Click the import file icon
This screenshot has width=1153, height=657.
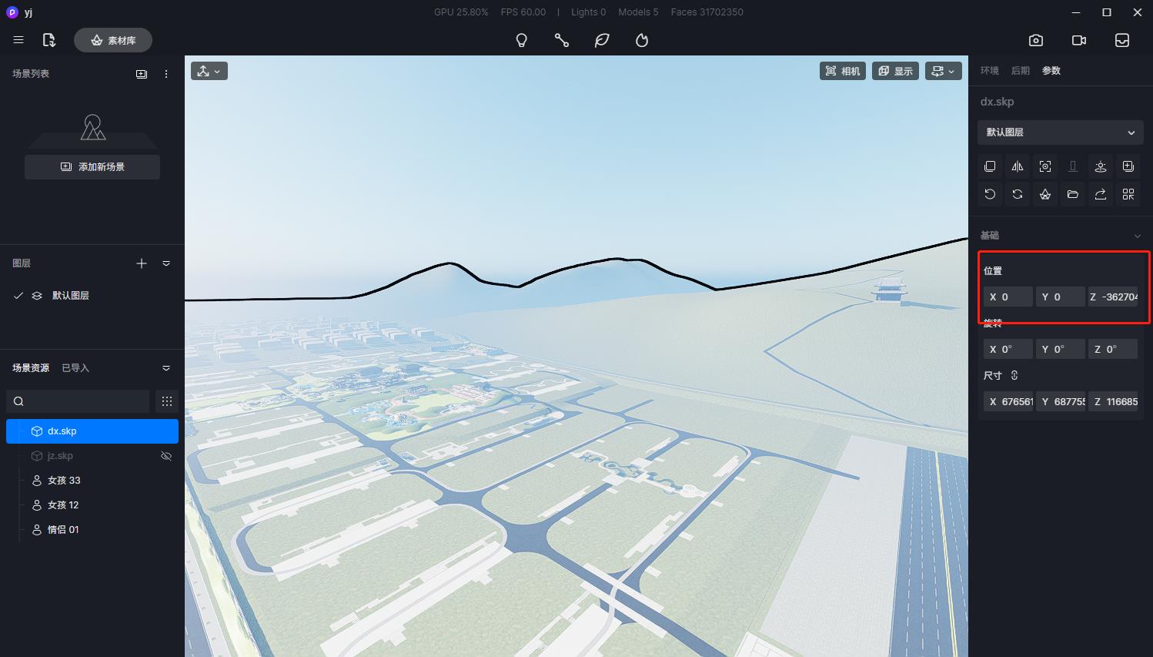pos(49,40)
